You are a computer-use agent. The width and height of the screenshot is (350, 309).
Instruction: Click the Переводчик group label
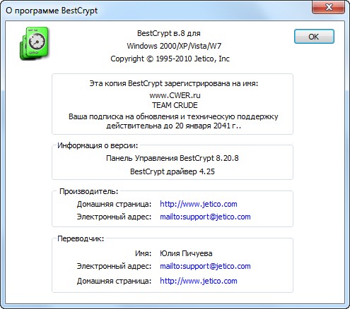(x=81, y=238)
